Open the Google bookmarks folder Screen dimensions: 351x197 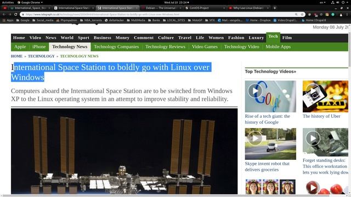pos(23,20)
